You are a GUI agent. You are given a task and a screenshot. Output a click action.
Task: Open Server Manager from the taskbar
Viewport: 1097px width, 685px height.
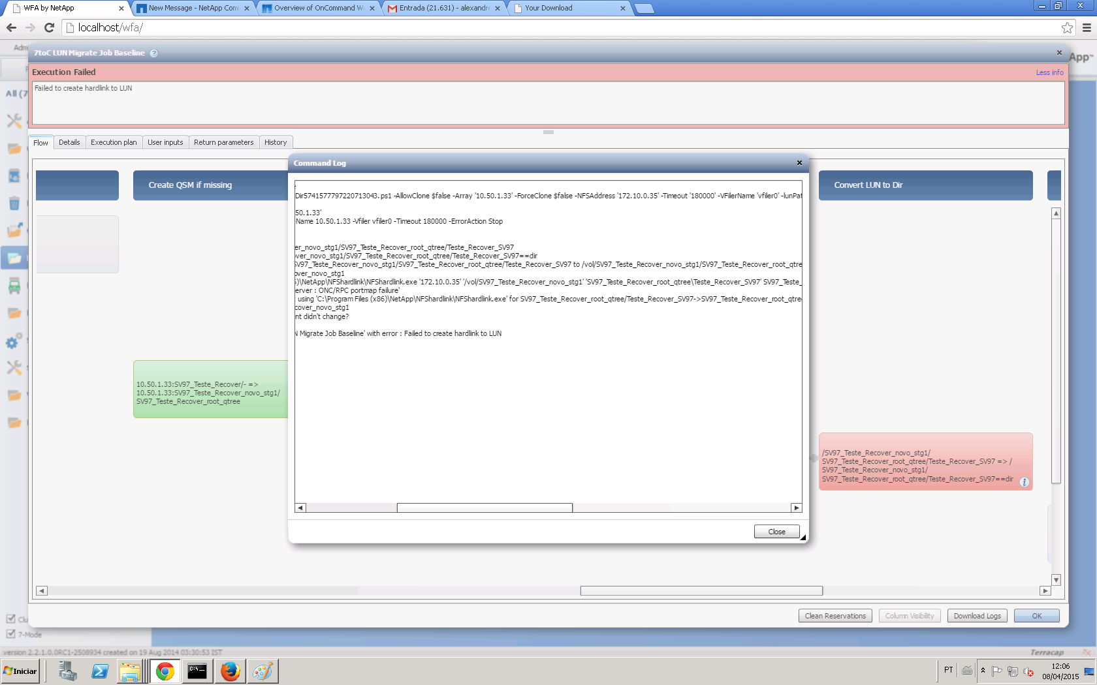[67, 671]
